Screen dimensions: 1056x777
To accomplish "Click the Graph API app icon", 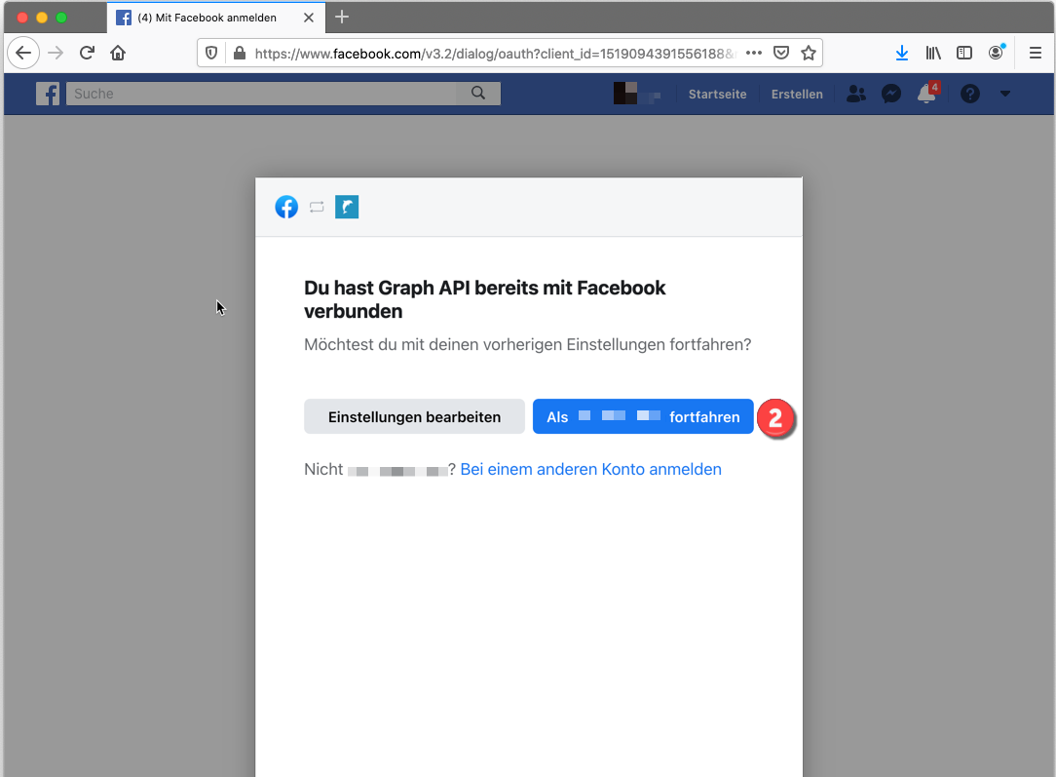I will click(347, 207).
